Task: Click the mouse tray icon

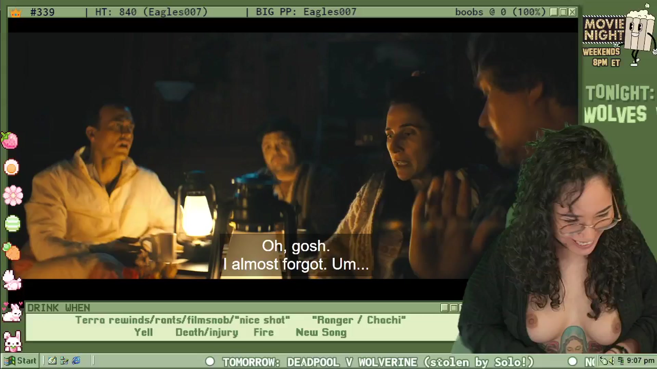Action: tap(605, 361)
